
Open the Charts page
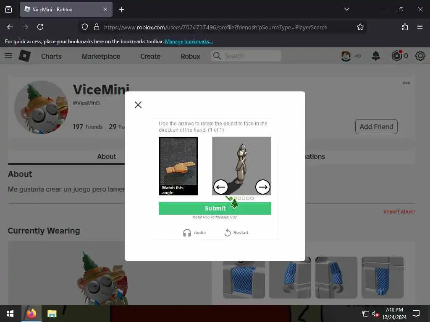[51, 56]
